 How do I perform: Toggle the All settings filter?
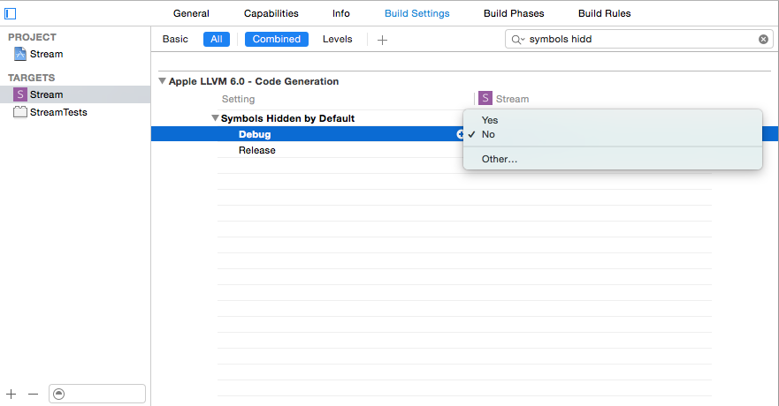point(217,39)
